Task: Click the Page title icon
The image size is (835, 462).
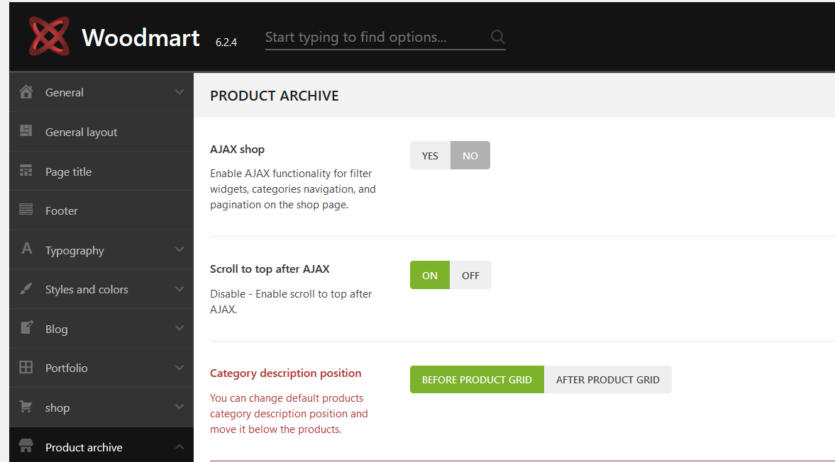Action: pyautogui.click(x=26, y=171)
